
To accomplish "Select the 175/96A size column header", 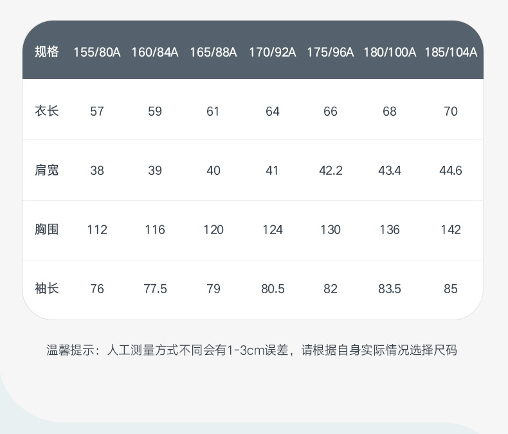I will click(331, 52).
